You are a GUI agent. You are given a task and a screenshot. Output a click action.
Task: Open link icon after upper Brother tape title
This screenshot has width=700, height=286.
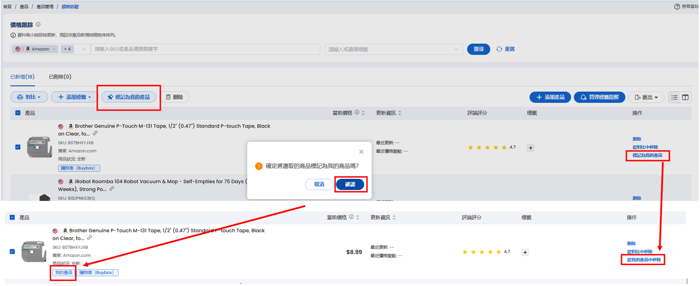(x=95, y=133)
